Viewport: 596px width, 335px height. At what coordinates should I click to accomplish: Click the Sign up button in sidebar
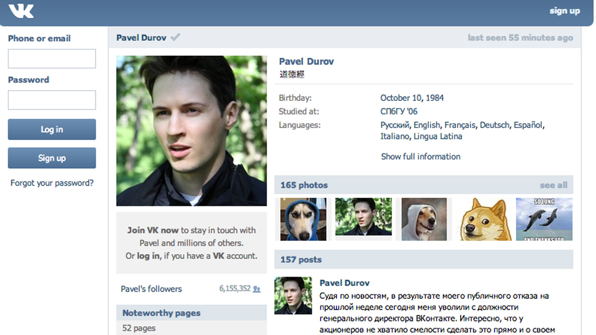(x=52, y=158)
